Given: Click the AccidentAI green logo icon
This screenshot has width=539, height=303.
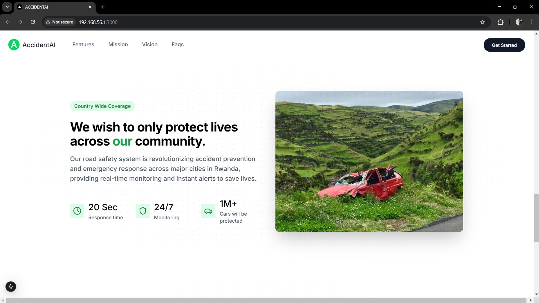Looking at the screenshot, I should pyautogui.click(x=14, y=45).
